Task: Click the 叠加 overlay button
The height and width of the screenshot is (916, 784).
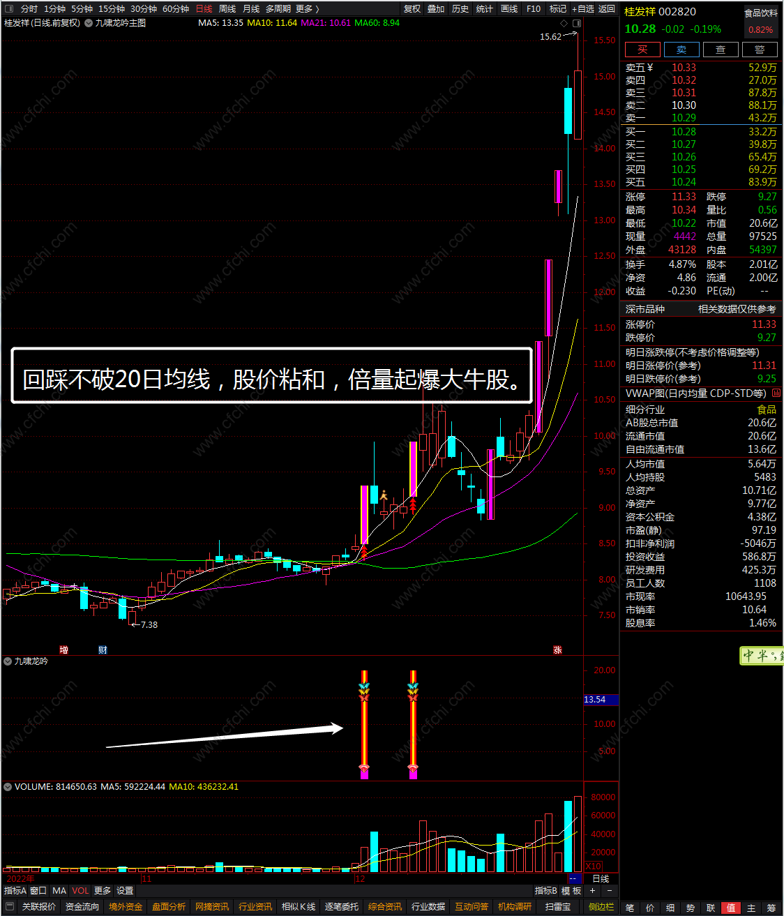Action: 436,9
